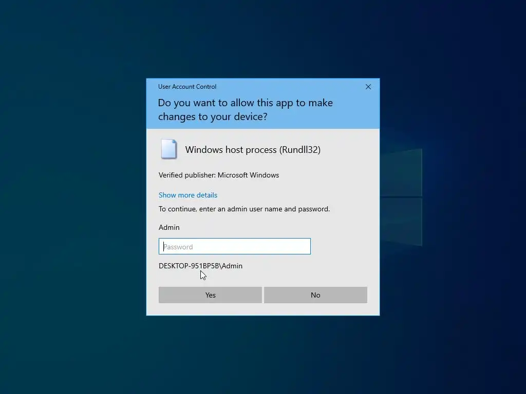526x394 pixels.
Task: Click the User Account Control title text
Action: tap(187, 87)
